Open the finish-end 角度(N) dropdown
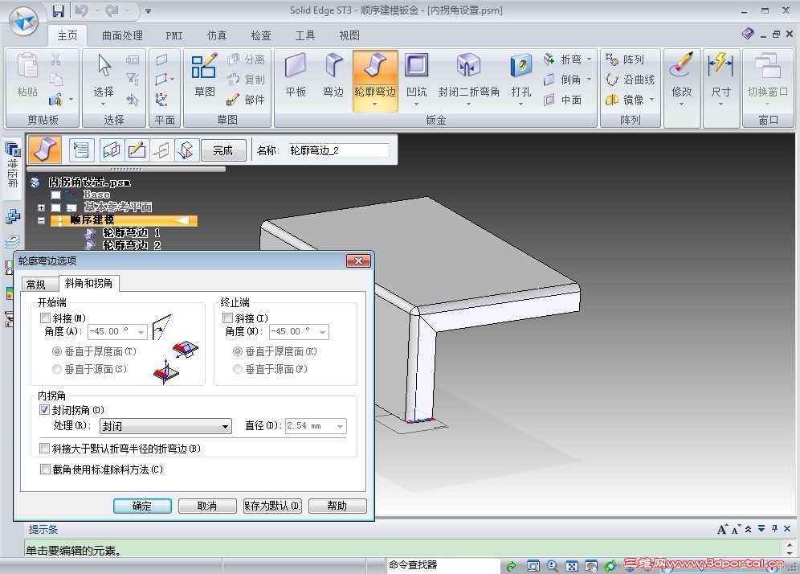Screen dimensions: 800x574 (322, 333)
